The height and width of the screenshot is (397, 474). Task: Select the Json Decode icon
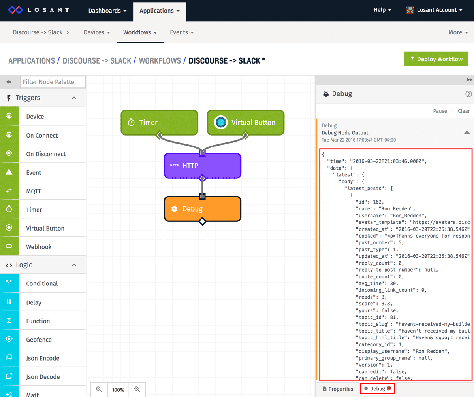[x=9, y=376]
